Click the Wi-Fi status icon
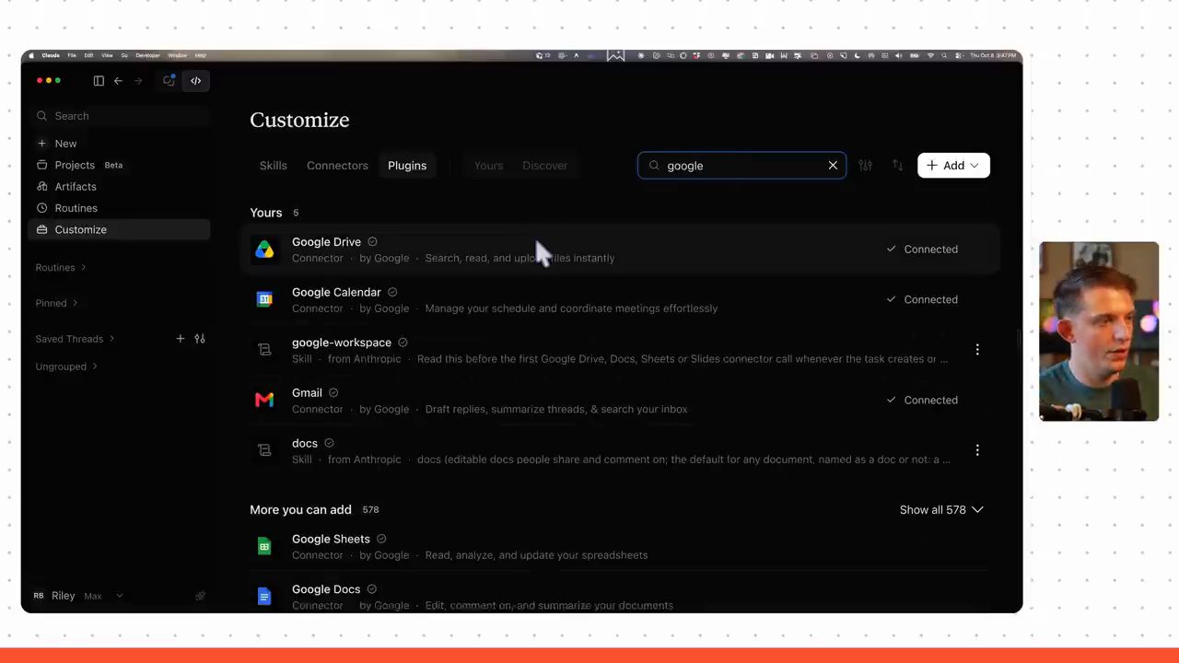 pyautogui.click(x=930, y=55)
